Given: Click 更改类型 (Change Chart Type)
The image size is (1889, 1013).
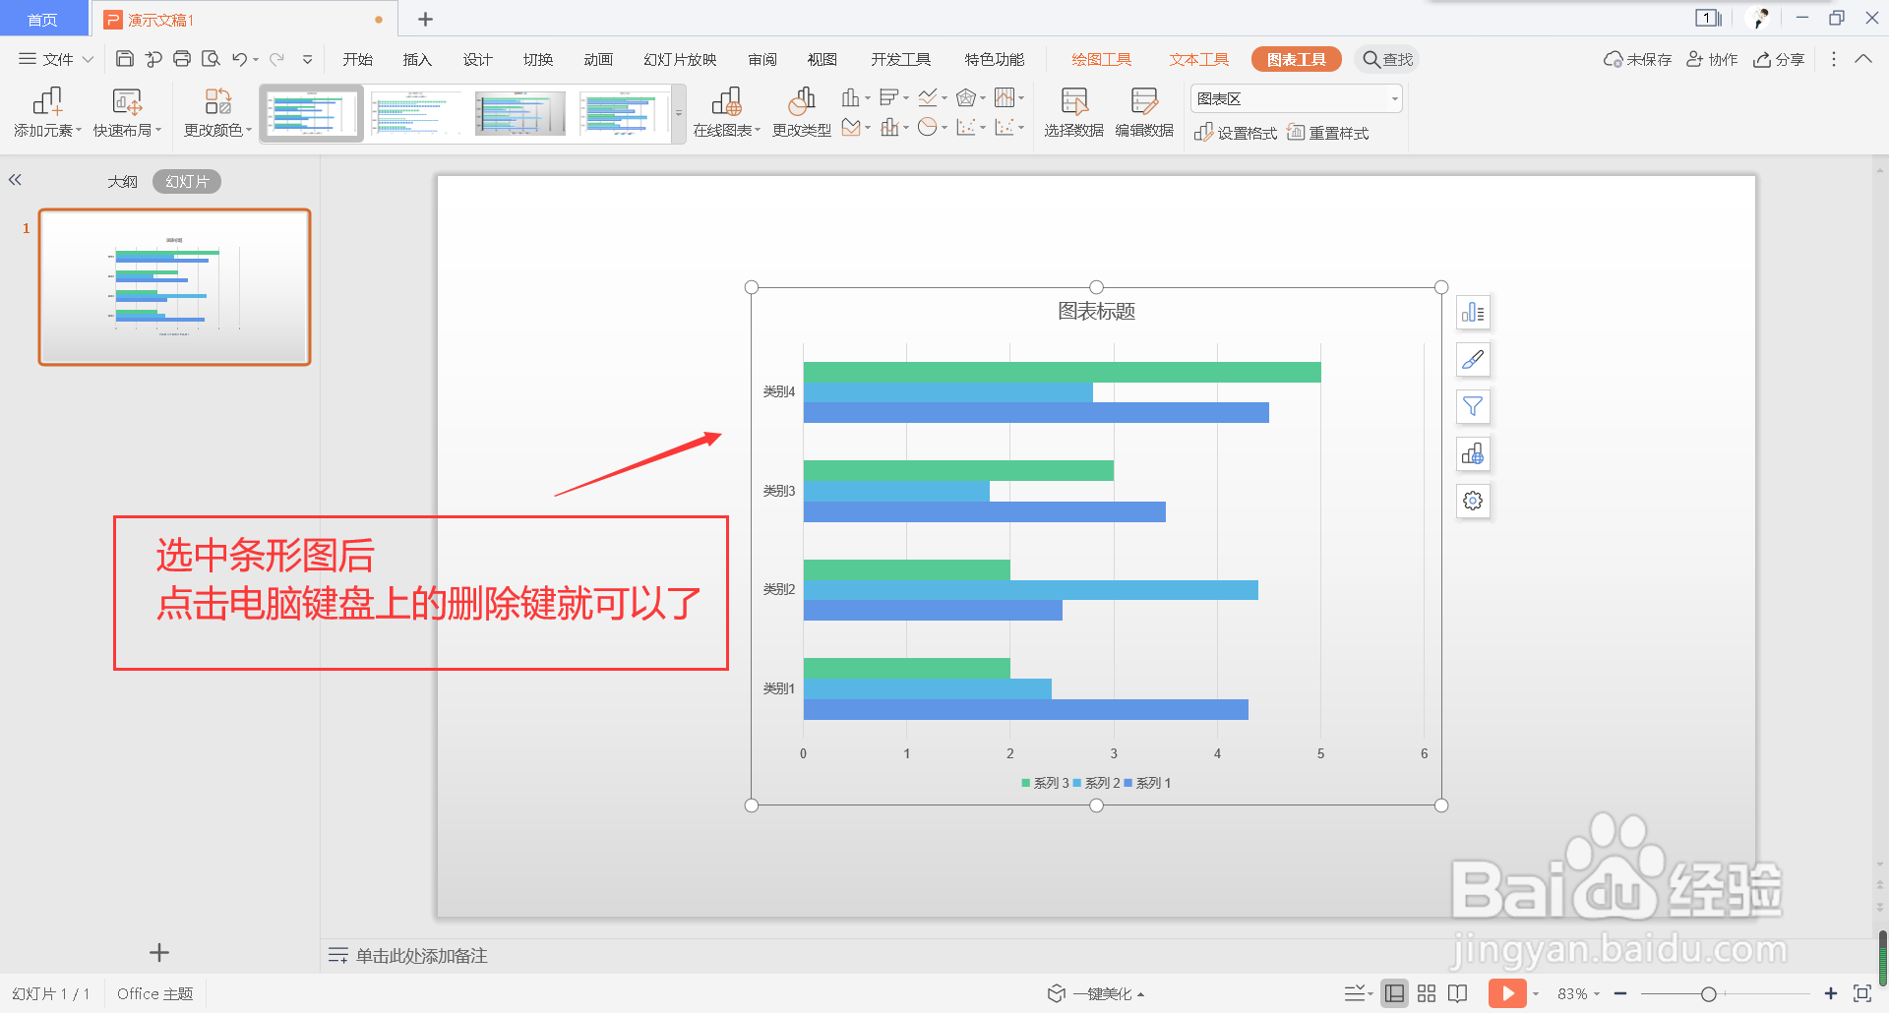Looking at the screenshot, I should click(802, 113).
